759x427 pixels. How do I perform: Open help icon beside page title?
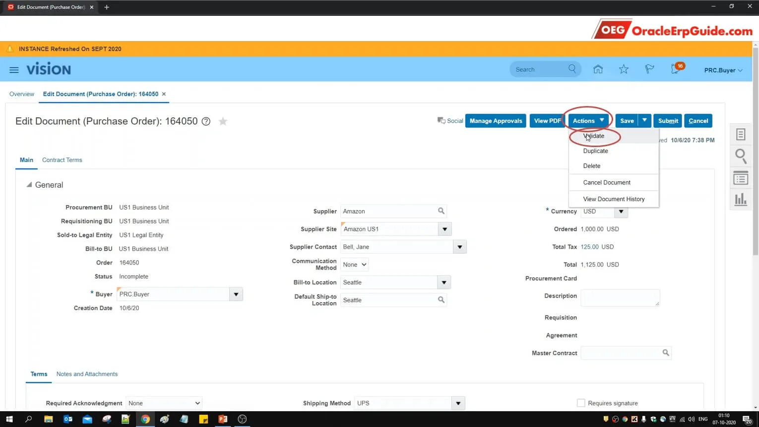206,121
